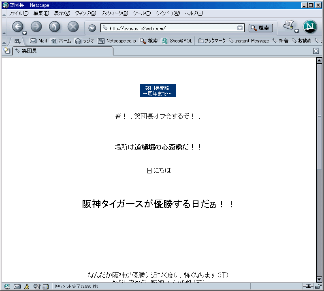Click the 日にちは text line
The image size is (324, 291).
pos(159,170)
